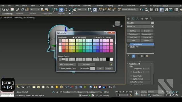Expand the Editable Poly stack entry
Viewport: 182px width, 102px height.
tap(128, 47)
